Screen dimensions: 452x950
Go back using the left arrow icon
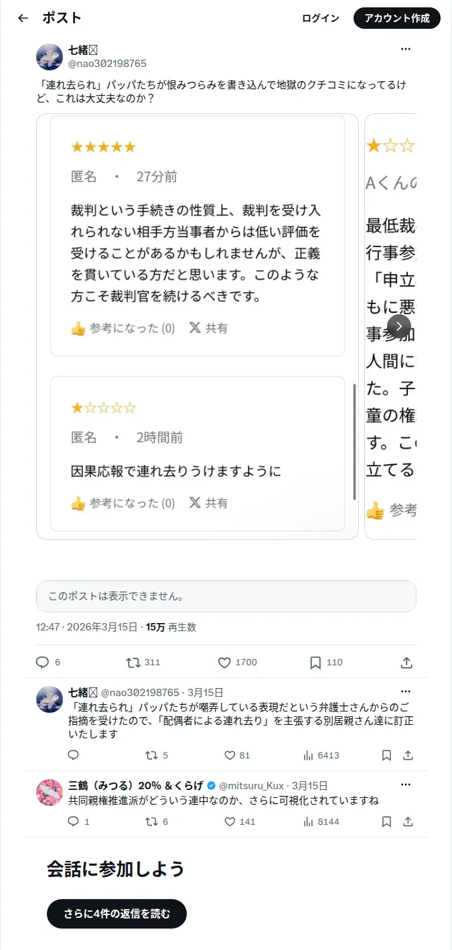[x=23, y=18]
